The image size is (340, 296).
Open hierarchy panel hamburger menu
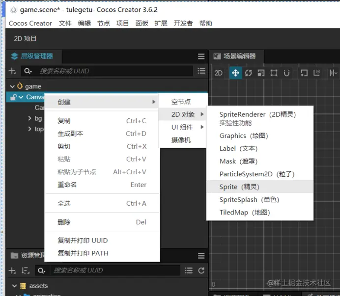[x=201, y=56]
